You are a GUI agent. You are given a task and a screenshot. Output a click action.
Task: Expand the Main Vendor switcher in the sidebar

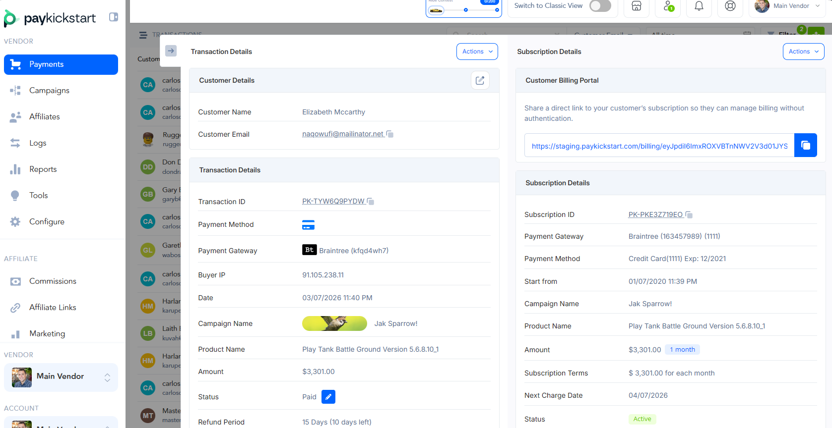61,377
